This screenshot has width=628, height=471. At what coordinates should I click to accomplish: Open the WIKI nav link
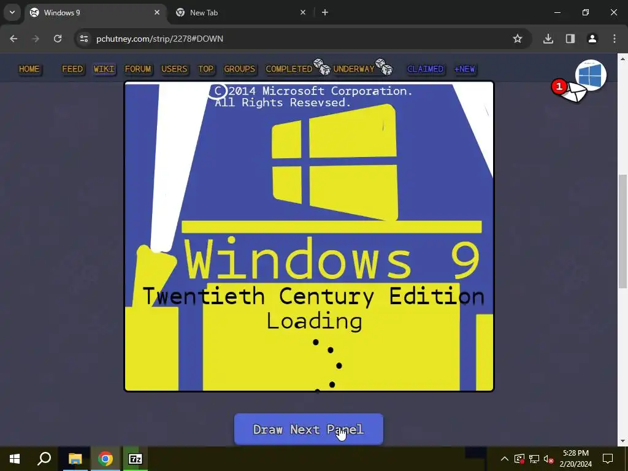(104, 69)
